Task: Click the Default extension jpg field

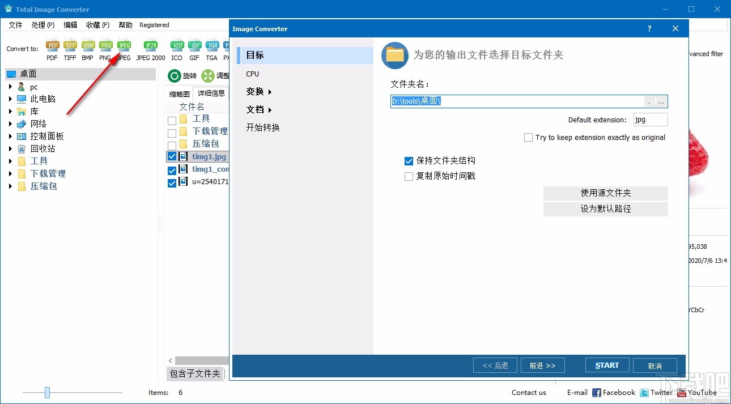Action: tap(651, 120)
